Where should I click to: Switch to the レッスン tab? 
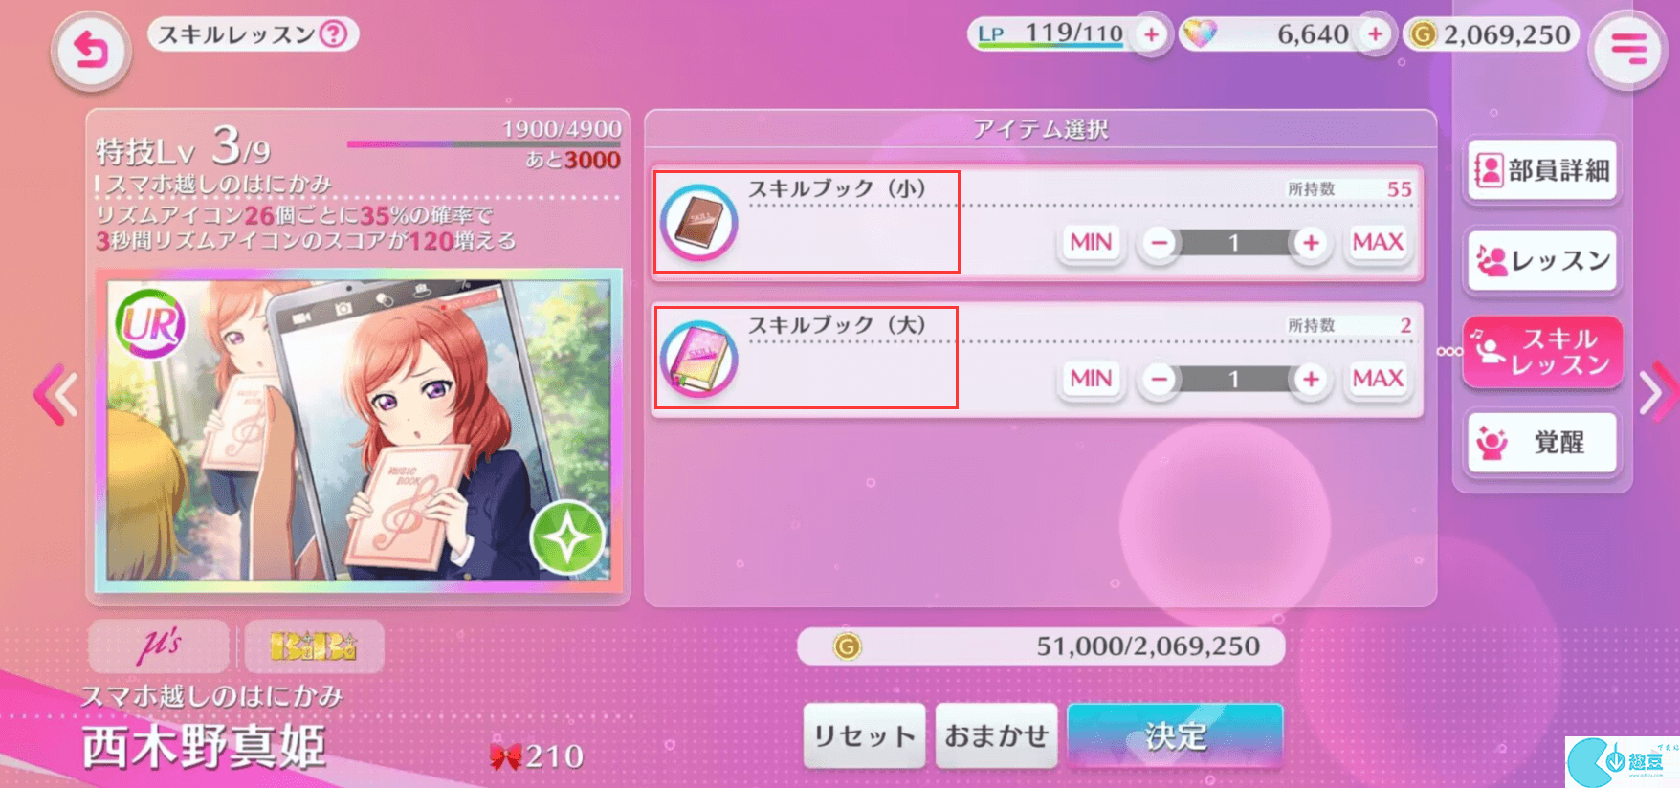(1541, 261)
